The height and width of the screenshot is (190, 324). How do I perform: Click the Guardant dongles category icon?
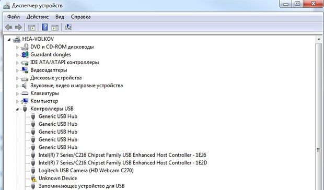25,55
